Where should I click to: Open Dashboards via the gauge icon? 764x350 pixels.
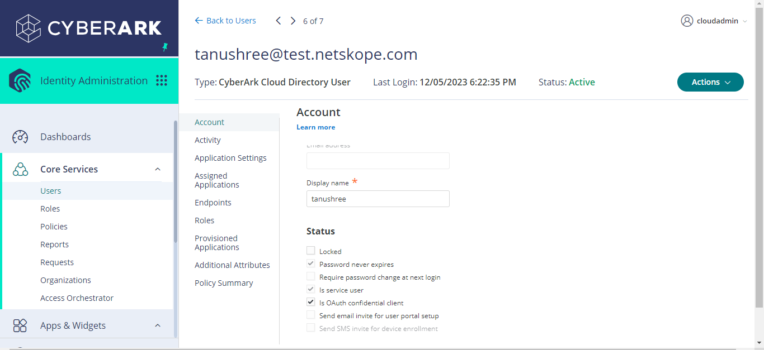pyautogui.click(x=20, y=137)
